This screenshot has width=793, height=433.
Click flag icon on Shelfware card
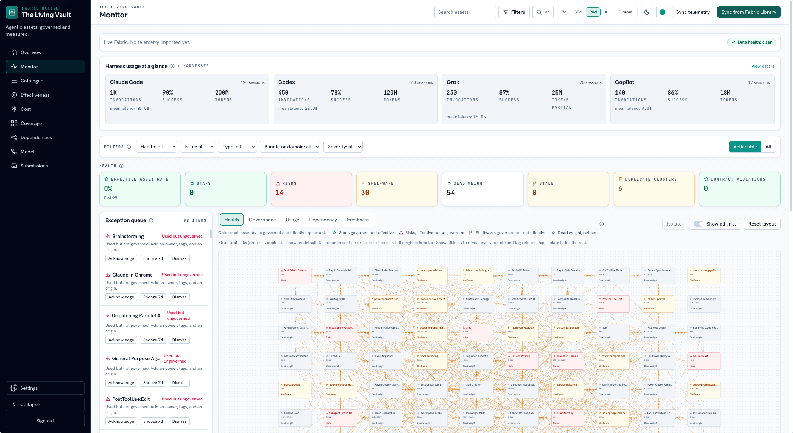363,183
